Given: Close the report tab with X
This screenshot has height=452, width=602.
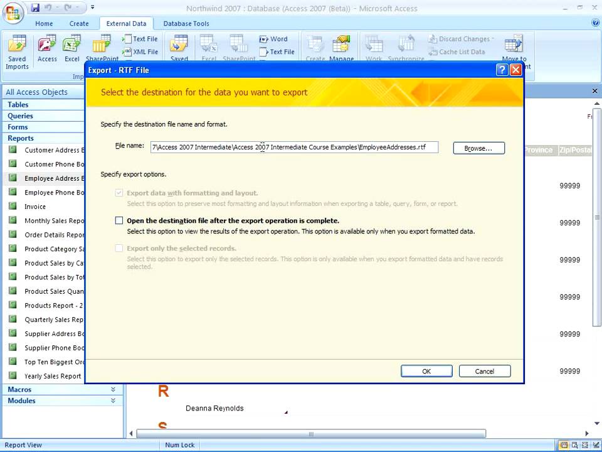Looking at the screenshot, I should pos(594,91).
